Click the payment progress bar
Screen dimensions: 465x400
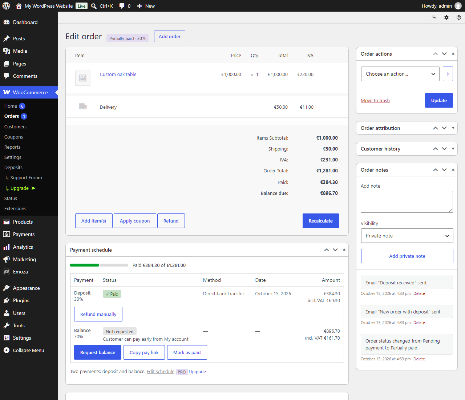[99, 265]
